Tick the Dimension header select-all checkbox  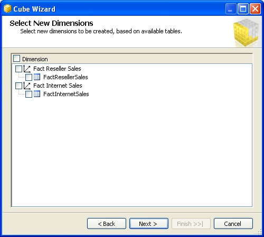coord(16,58)
